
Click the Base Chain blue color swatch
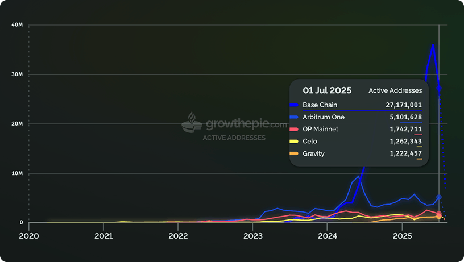point(294,105)
